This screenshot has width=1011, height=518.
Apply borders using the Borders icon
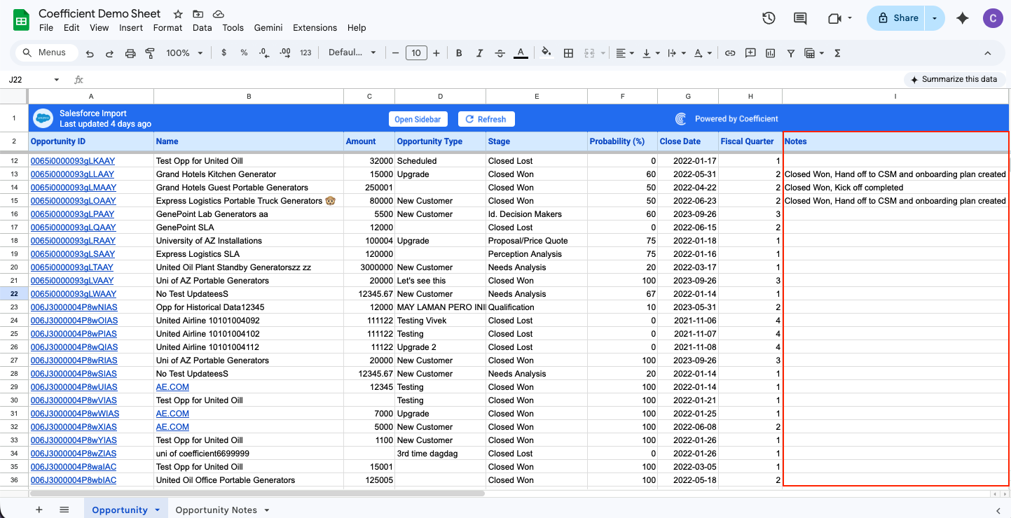[x=568, y=52]
